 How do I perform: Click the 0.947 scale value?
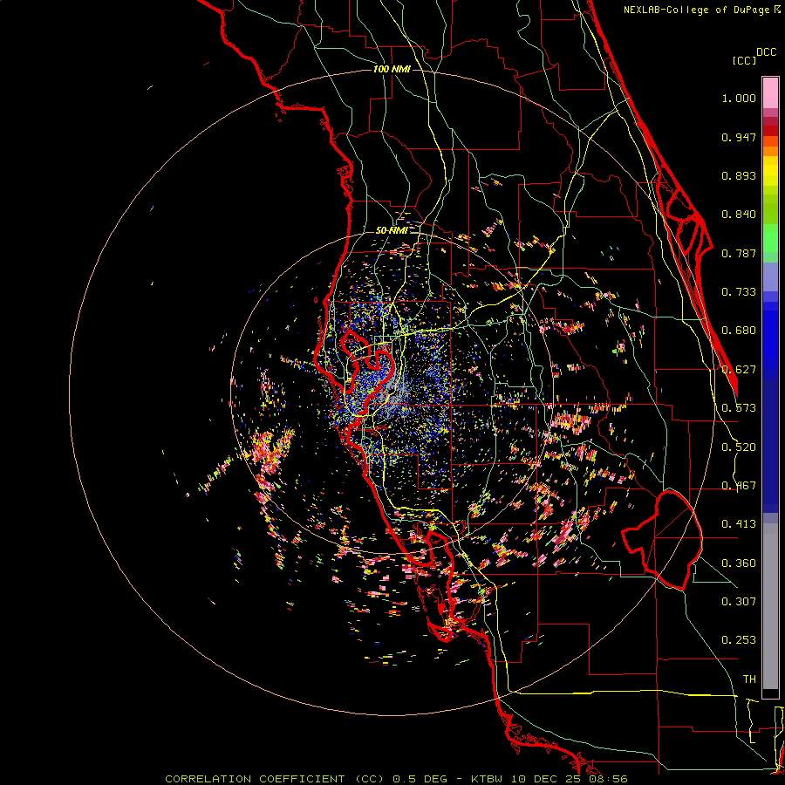(x=739, y=137)
